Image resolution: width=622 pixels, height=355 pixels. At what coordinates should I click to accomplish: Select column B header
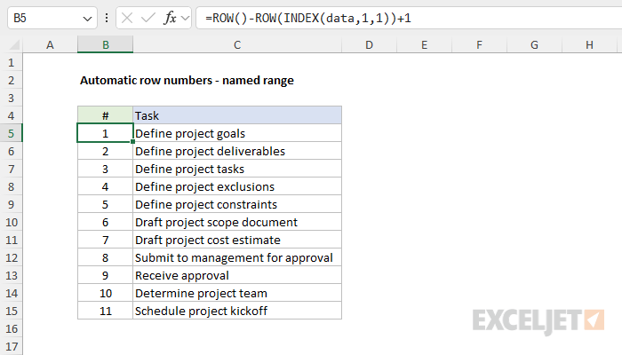tap(105, 44)
